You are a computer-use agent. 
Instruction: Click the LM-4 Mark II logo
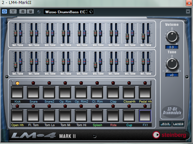coord(44,136)
